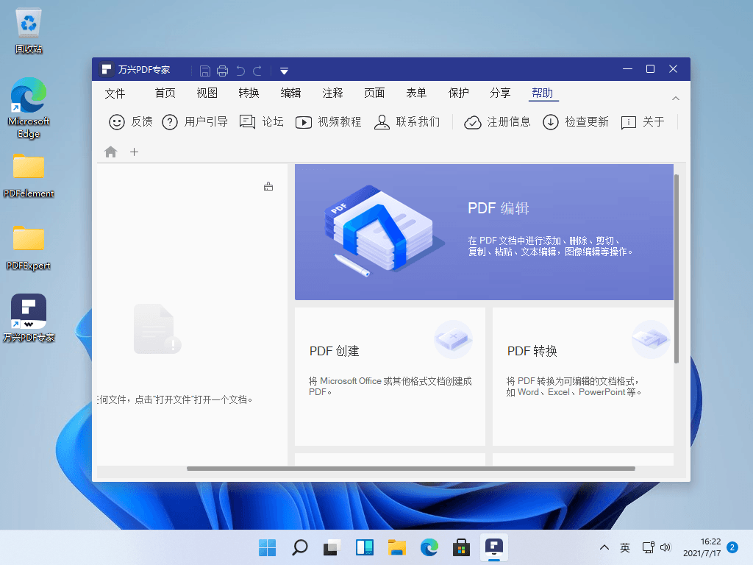Switch to the 页面 tab

click(x=374, y=93)
